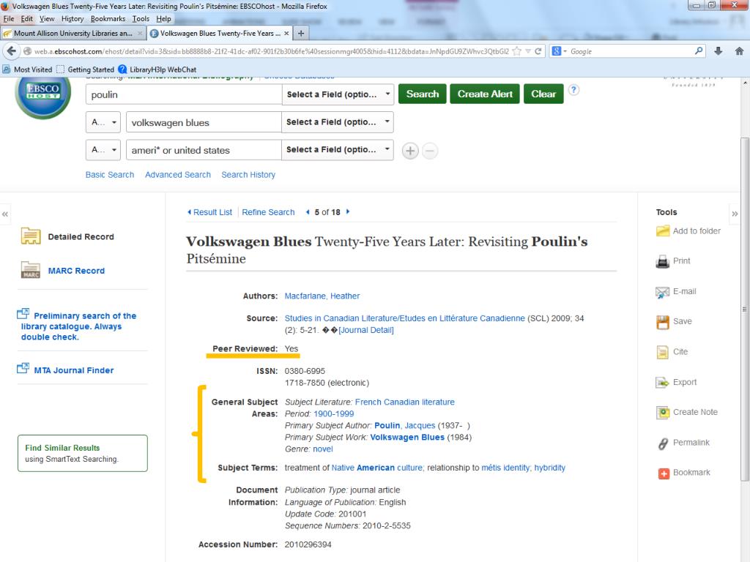Click the red Bookmark plus icon
750x562 pixels.
(x=664, y=473)
